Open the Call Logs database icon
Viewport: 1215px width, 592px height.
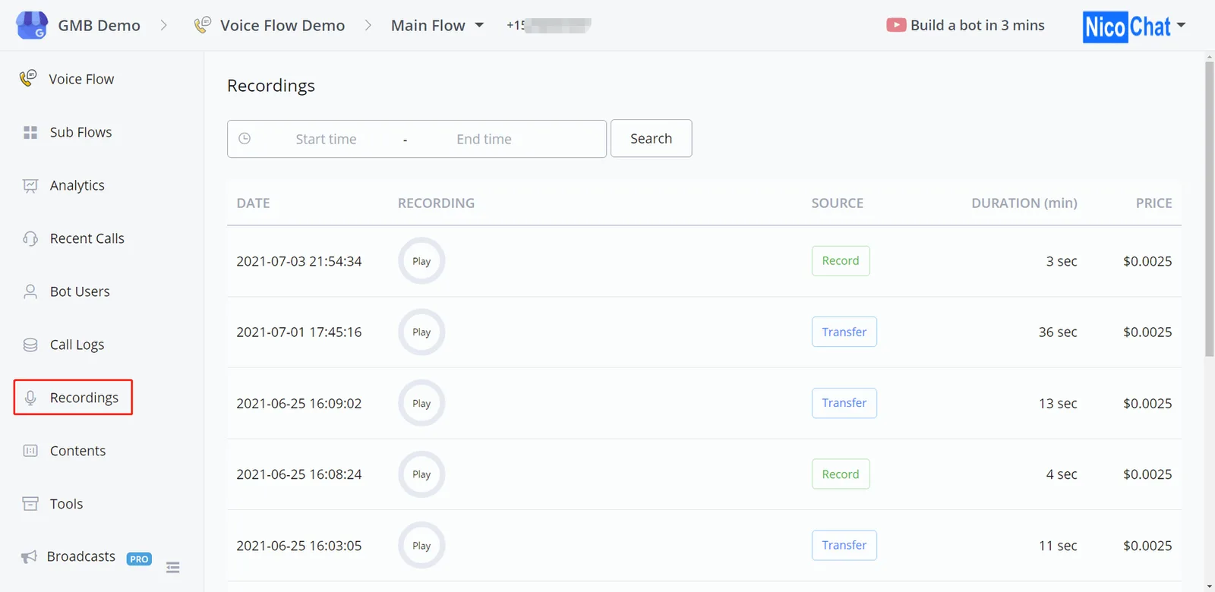tap(30, 345)
